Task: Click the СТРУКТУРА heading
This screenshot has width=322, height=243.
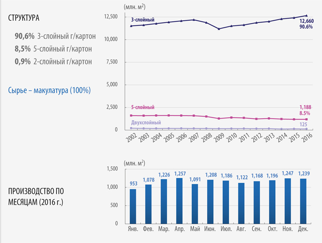Action: coord(24,18)
